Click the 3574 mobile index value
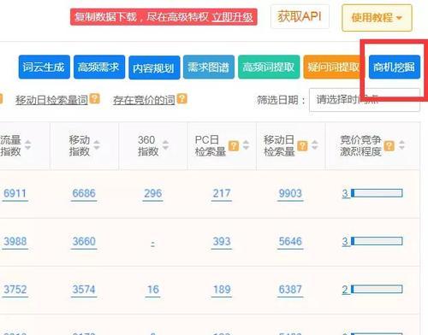This screenshot has width=428, height=335. [x=84, y=290]
